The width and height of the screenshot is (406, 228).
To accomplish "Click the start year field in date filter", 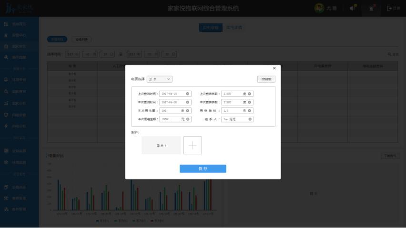I will (72, 54).
